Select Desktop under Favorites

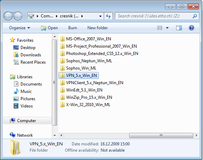point(28,48)
